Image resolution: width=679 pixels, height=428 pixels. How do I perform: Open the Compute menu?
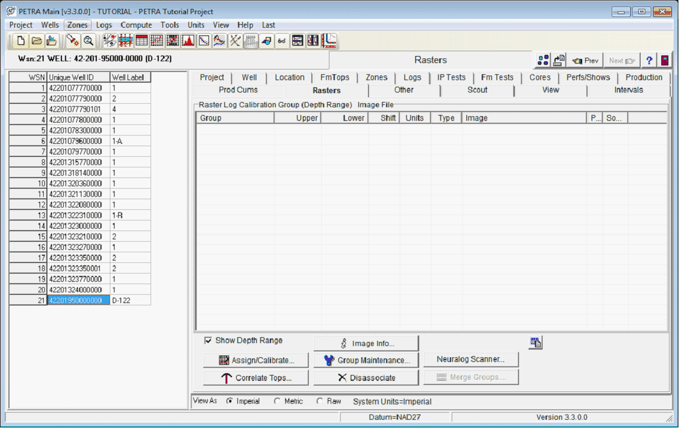coord(136,25)
